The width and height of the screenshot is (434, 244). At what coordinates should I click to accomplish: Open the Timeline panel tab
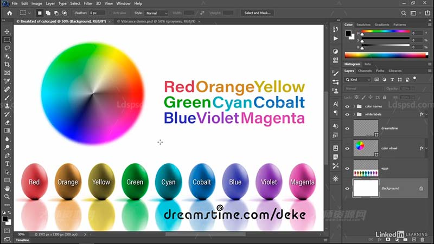tap(22, 240)
